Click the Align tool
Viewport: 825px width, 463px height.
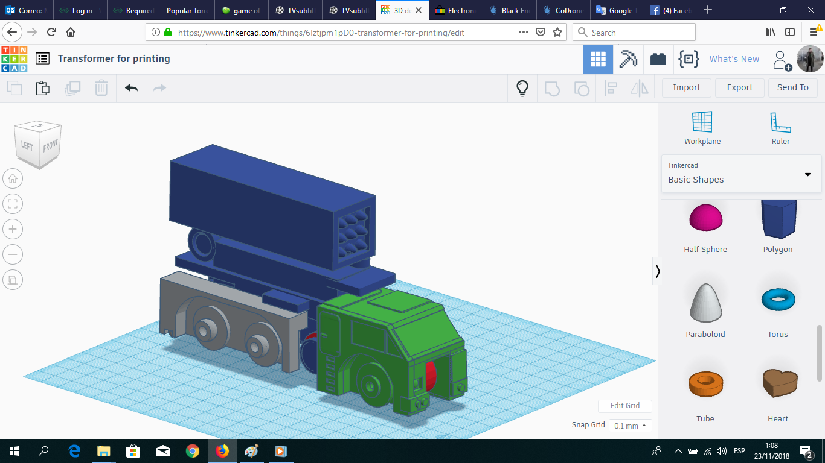click(x=611, y=88)
